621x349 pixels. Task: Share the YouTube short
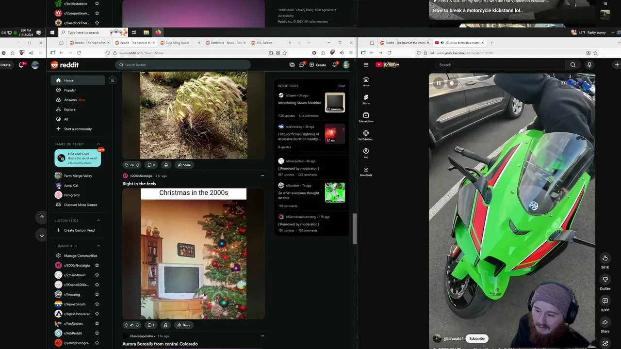pyautogui.click(x=605, y=322)
